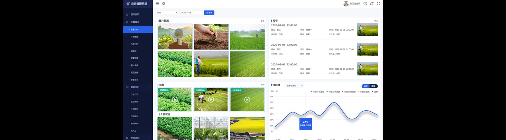Click the power/logout icon in header
Image resolution: width=506 pixels, height=140 pixels.
coord(365,3)
